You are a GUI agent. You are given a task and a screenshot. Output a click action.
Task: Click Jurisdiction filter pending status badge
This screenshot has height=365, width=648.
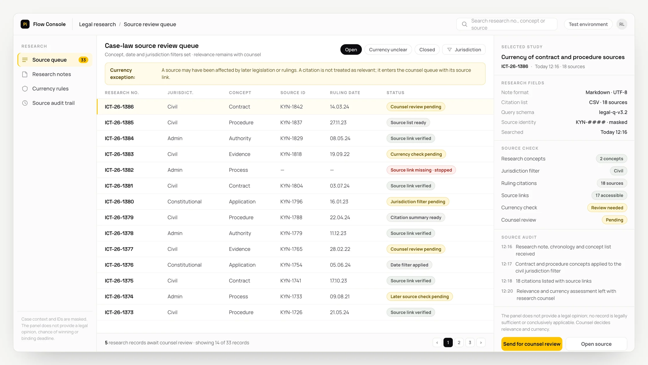point(418,202)
